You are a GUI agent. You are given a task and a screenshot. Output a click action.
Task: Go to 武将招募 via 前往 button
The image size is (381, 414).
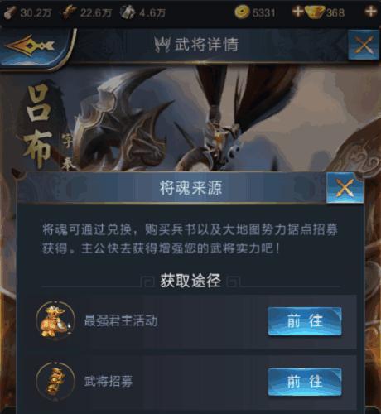[305, 382]
